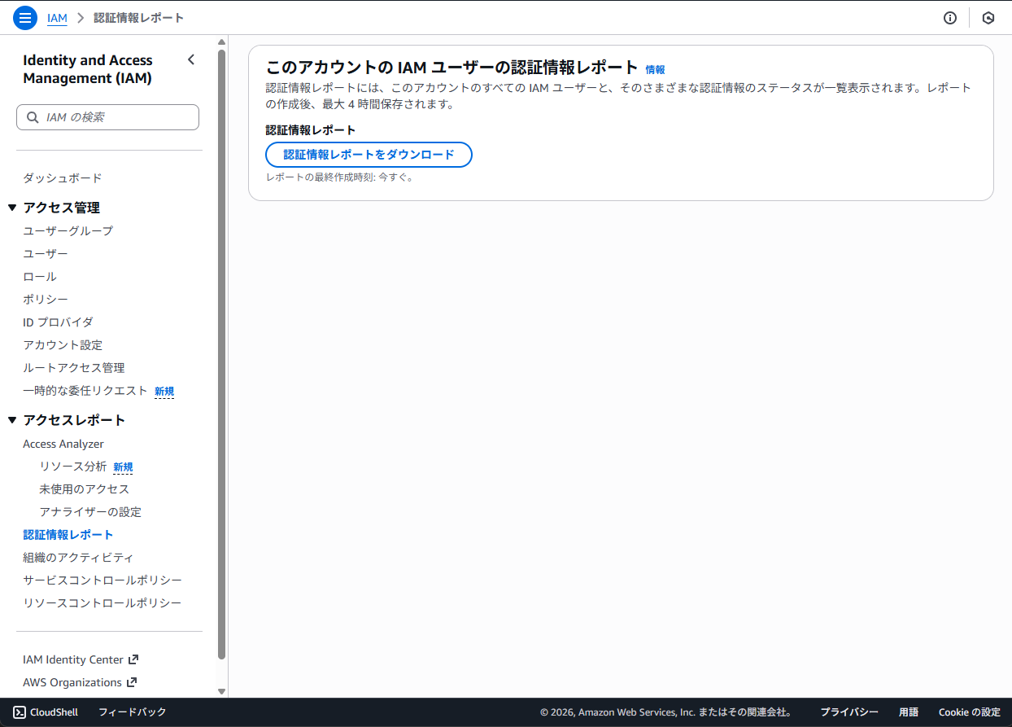This screenshot has height=727, width=1012.
Task: Click the CloudShell terminal icon
Action: point(20,712)
